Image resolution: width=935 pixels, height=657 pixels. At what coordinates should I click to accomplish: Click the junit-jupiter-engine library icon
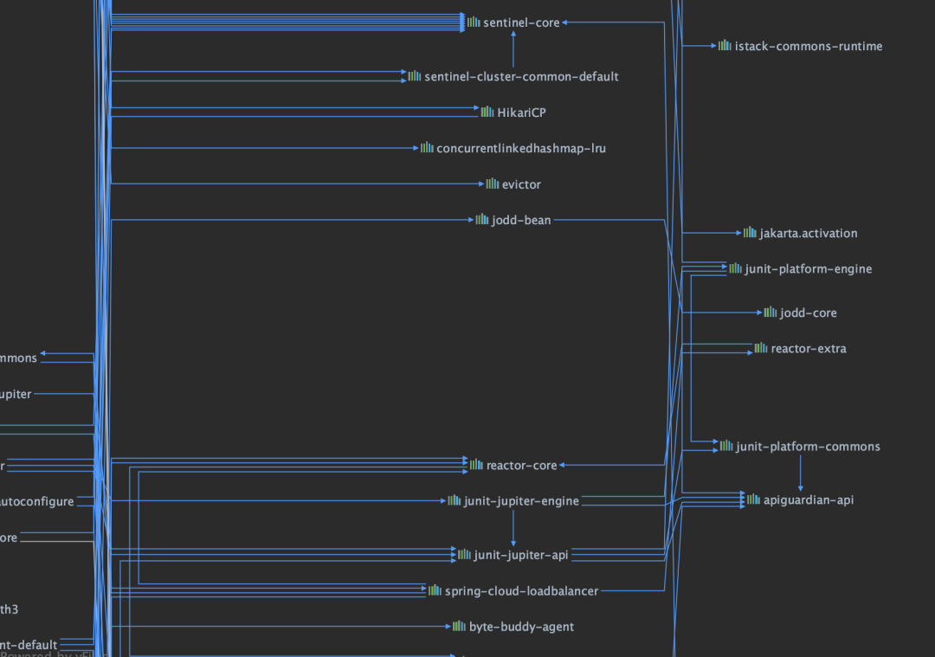[x=455, y=500]
